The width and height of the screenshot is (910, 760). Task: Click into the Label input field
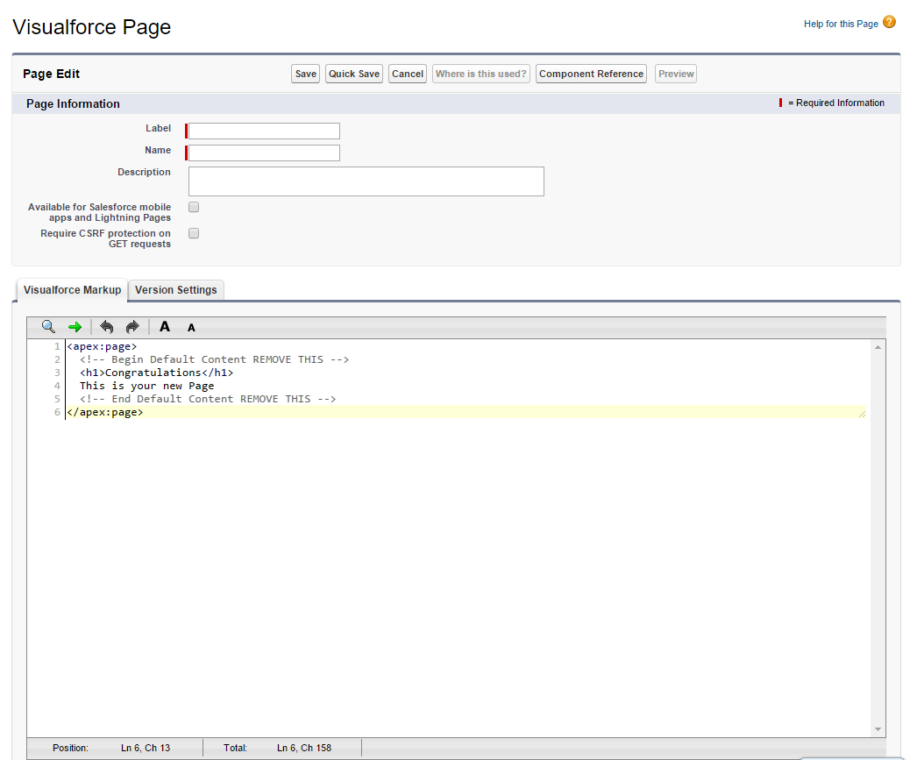264,131
